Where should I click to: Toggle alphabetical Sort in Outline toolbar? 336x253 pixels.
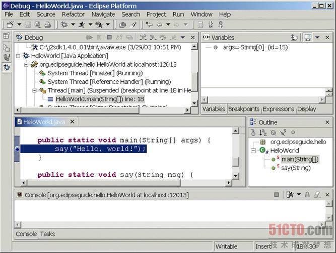[263, 133]
